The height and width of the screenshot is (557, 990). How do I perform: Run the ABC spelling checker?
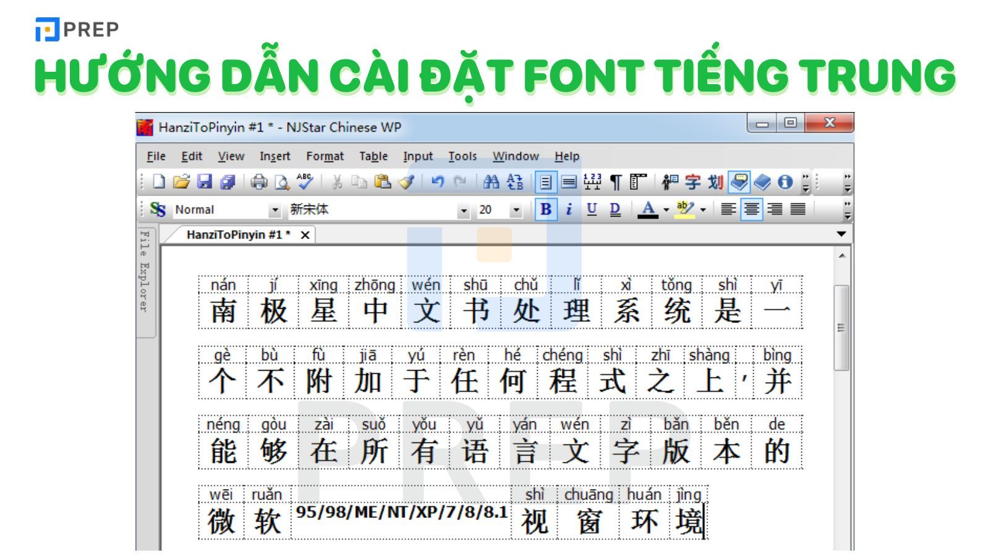pyautogui.click(x=304, y=181)
